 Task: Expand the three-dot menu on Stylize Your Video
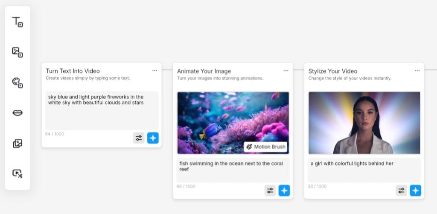point(417,70)
